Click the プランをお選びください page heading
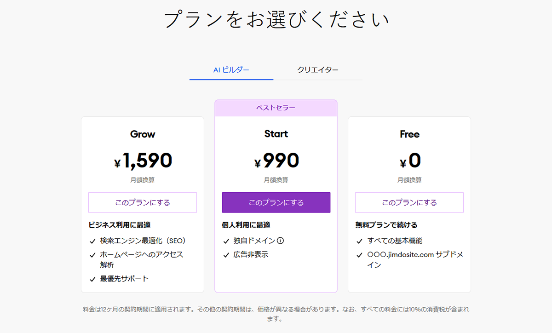The width and height of the screenshot is (552, 333). pos(276,20)
